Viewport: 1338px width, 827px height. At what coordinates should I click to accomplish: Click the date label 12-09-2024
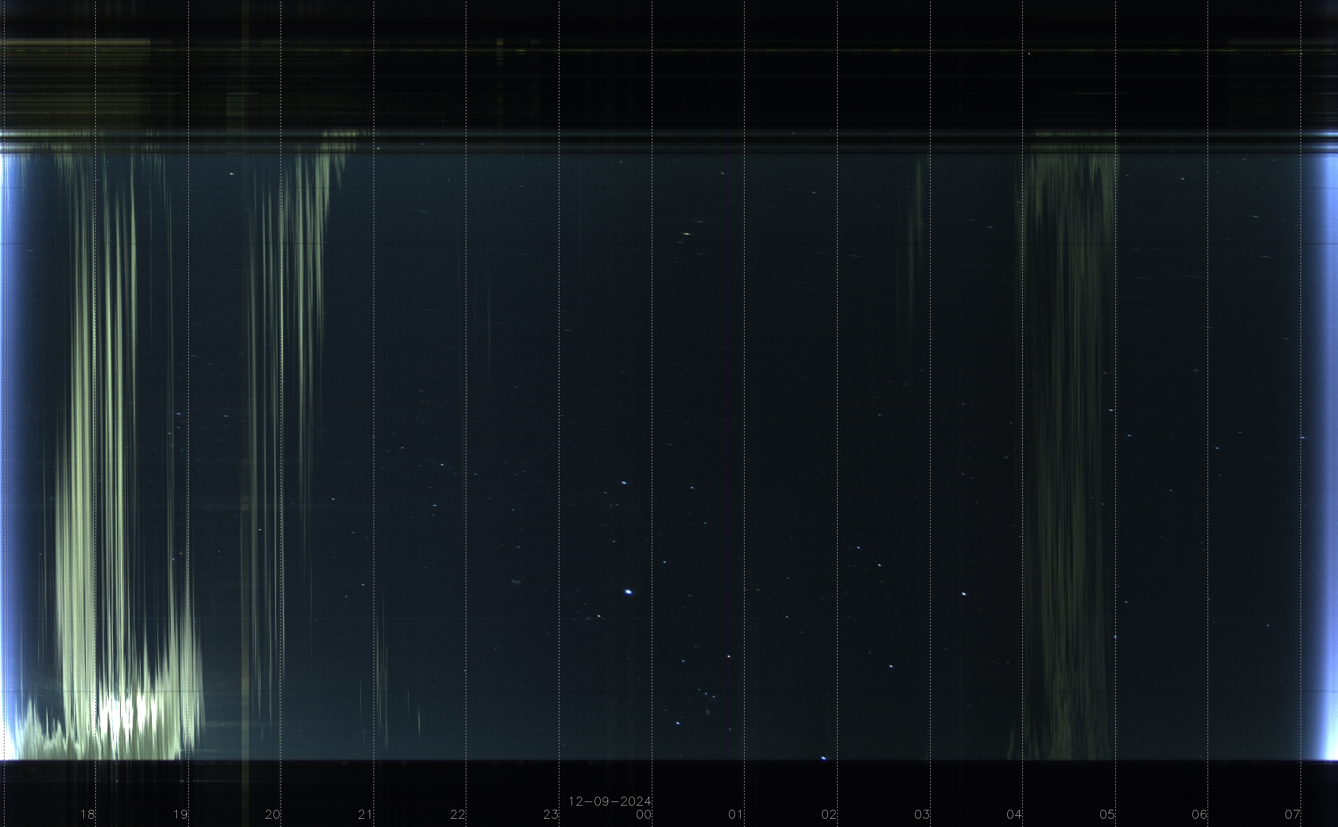[610, 801]
